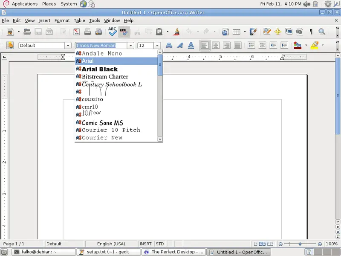Open the Table grid dropdown arrow

coord(245,32)
